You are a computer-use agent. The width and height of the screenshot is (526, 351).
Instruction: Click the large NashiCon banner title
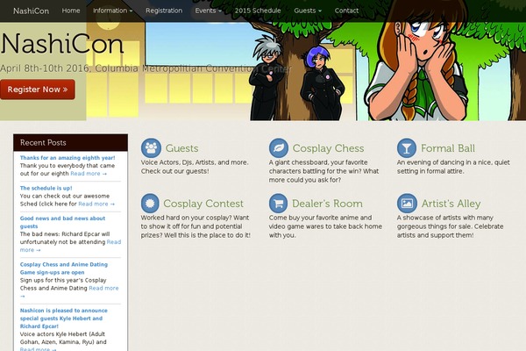tap(62, 44)
